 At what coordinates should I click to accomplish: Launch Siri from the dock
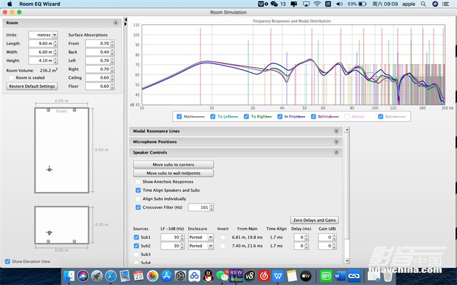[83, 276]
